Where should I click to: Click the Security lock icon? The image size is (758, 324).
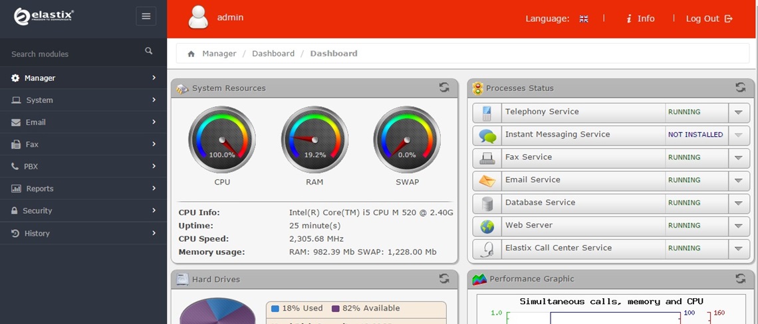click(x=15, y=210)
